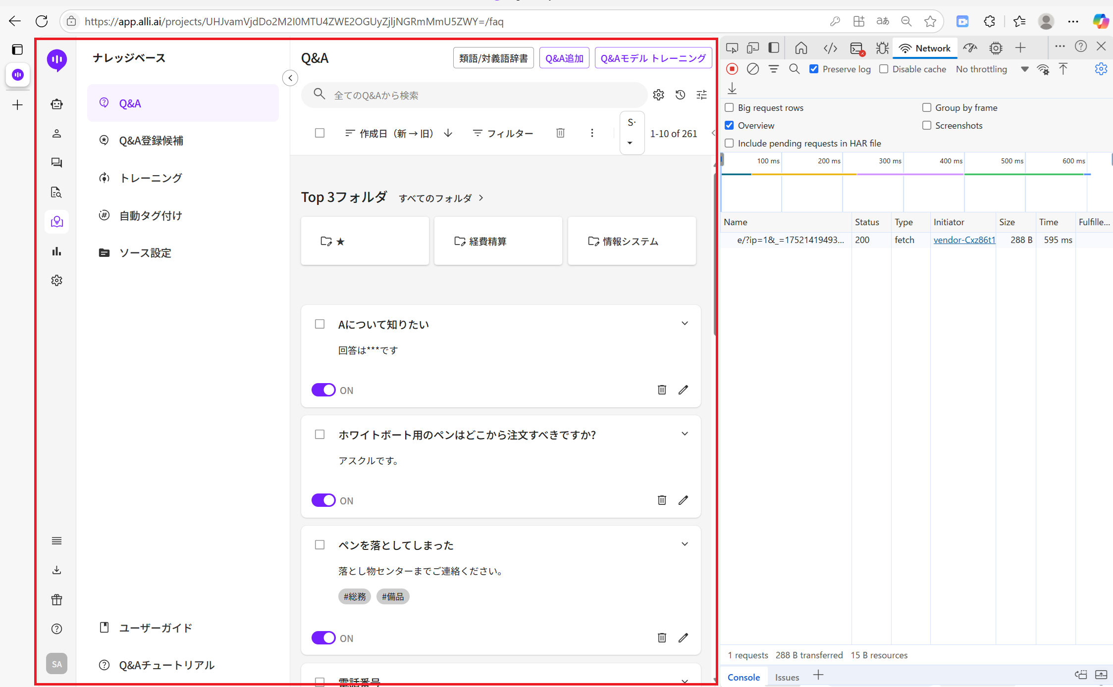Screen dimensions: 1113x687
Task: Click the Q&A追加 button
Action: coord(564,58)
